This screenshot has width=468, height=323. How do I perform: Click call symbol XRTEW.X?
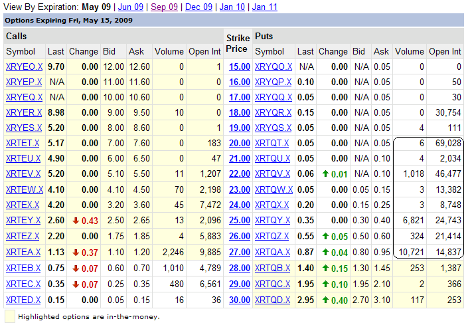click(25, 189)
